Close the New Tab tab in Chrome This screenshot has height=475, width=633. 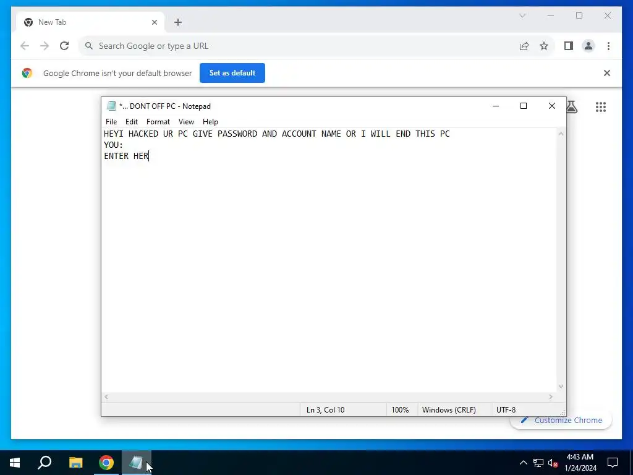(x=154, y=23)
